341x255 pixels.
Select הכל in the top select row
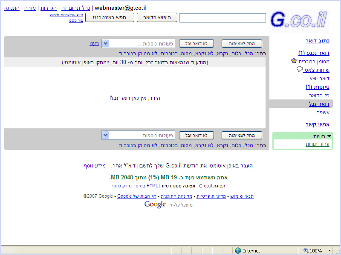pos(249,54)
